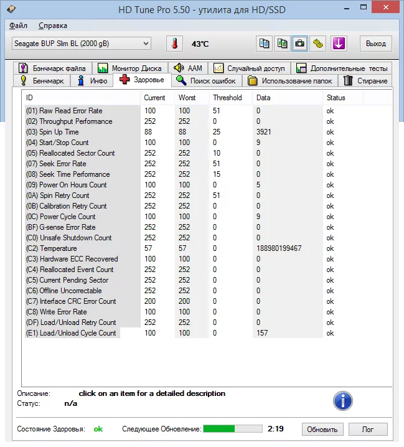Open the Справка menu
Viewport: 404px width, 447px height.
(x=53, y=26)
